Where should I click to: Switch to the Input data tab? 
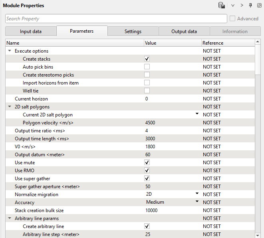point(31,31)
